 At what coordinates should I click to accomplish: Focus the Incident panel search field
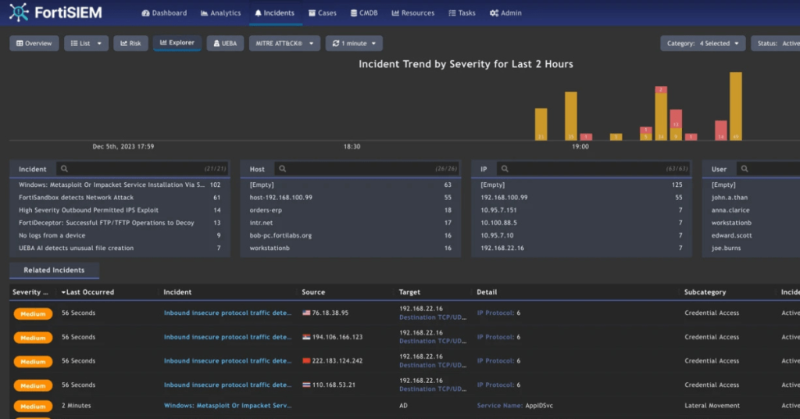click(142, 168)
